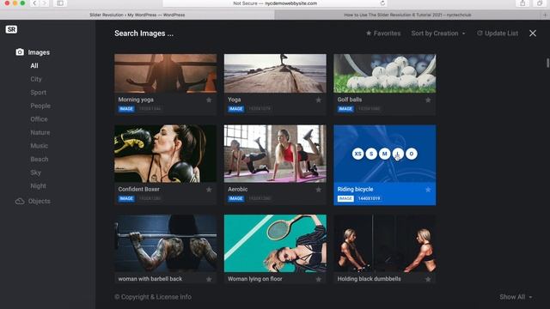The height and width of the screenshot is (309, 550).
Task: Favorite the Confident Boxer star
Action: (x=209, y=190)
